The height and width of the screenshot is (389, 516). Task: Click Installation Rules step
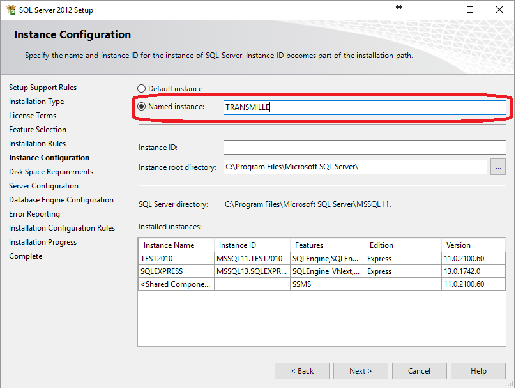tap(37, 144)
